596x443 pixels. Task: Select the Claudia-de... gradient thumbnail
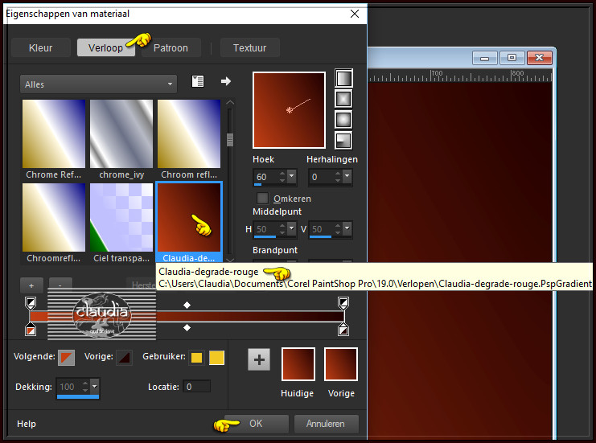pyautogui.click(x=189, y=217)
